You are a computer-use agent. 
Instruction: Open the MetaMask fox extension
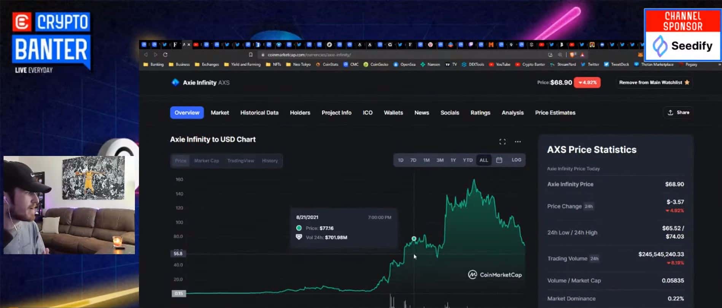[x=640, y=55]
